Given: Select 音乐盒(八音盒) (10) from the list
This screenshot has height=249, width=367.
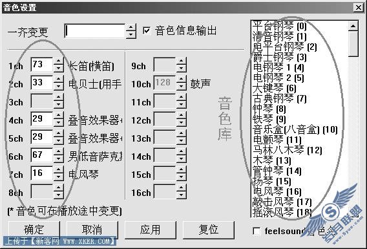Looking at the screenshot, I should (x=295, y=129).
